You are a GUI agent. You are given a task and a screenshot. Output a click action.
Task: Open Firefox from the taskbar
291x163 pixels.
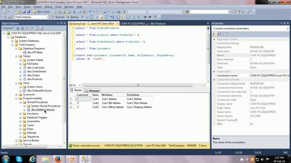58,159
